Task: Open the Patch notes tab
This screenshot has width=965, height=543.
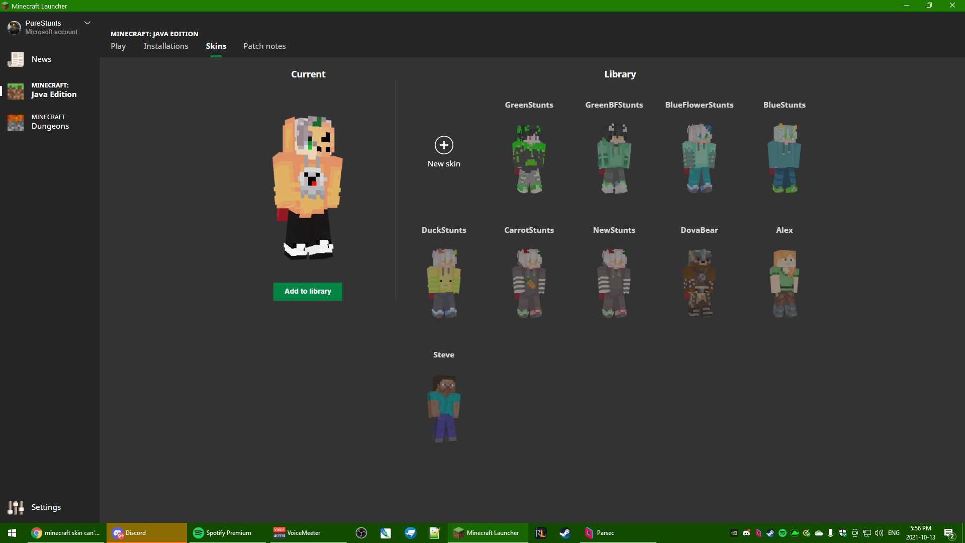Action: tap(264, 46)
